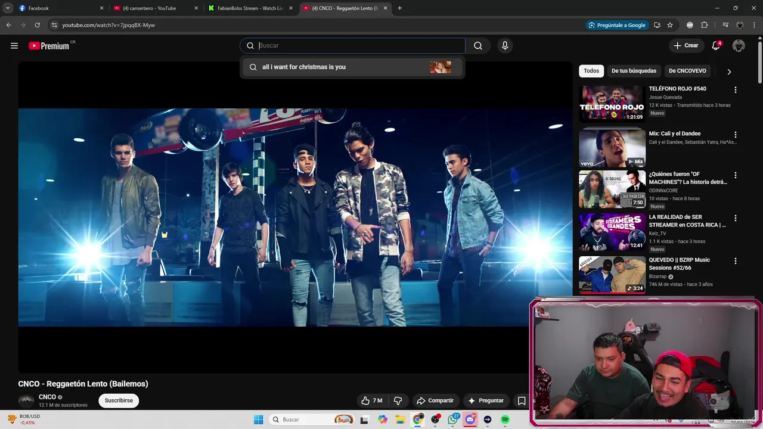Open a new browser tab
The width and height of the screenshot is (763, 429).
(x=399, y=8)
